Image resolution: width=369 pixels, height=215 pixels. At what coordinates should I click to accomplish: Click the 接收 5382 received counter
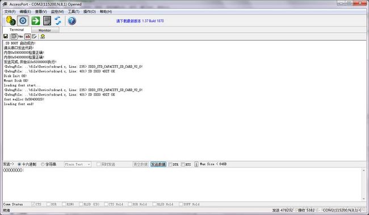(x=306, y=210)
